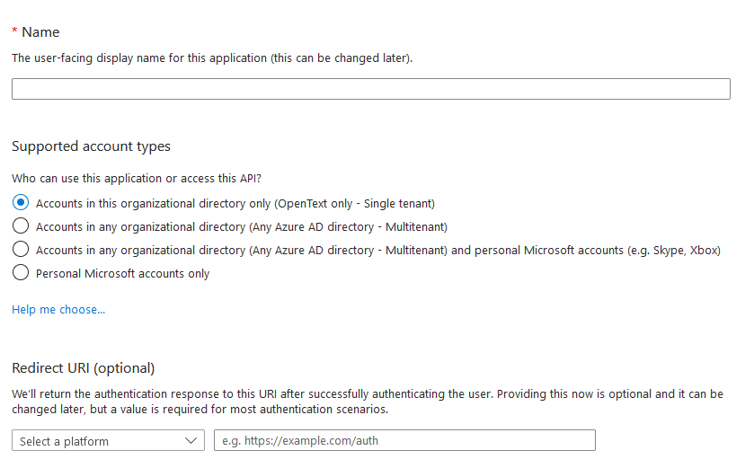Viewport: 745px width, 468px height.
Task: Open the Help me choose link
Action: click(x=58, y=310)
